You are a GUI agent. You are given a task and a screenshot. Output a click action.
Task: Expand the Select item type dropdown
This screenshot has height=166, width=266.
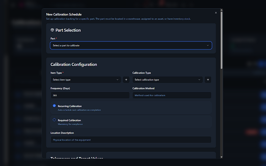coord(86,80)
